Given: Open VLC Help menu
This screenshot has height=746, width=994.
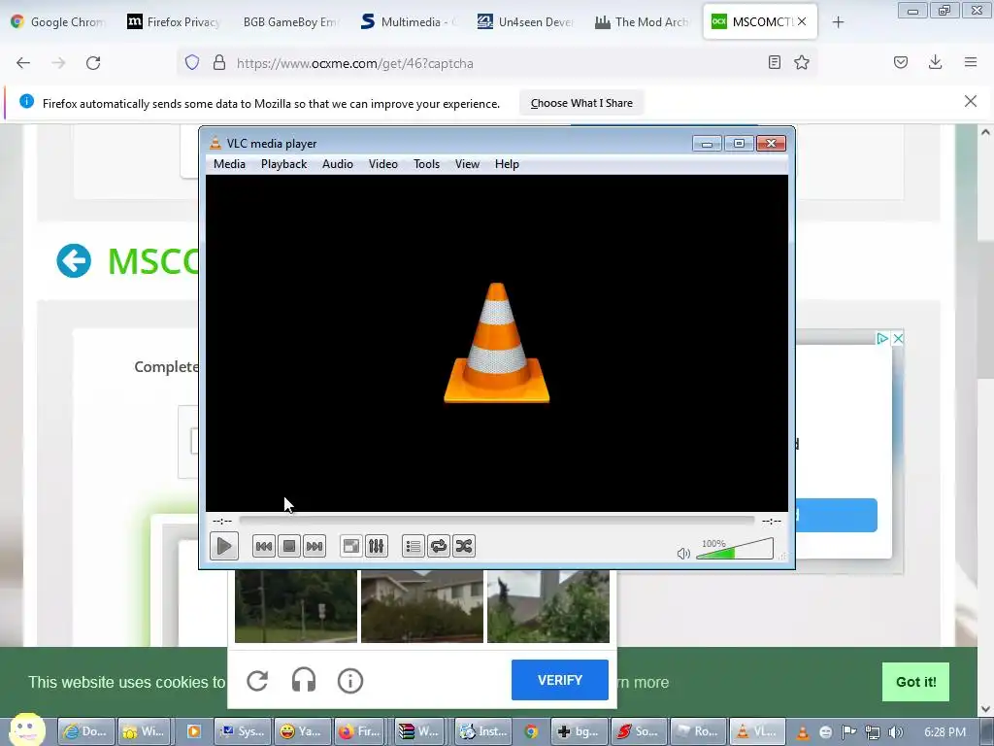Looking at the screenshot, I should [x=507, y=164].
